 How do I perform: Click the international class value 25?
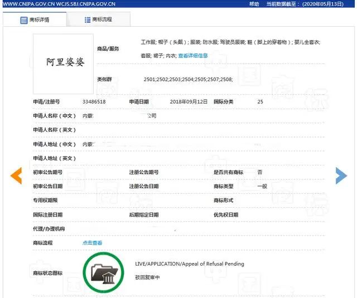(x=260, y=102)
